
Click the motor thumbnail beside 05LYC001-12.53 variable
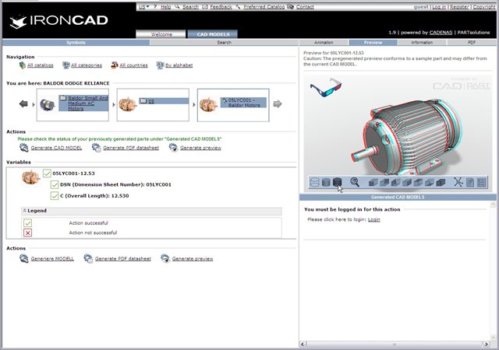coord(30,177)
